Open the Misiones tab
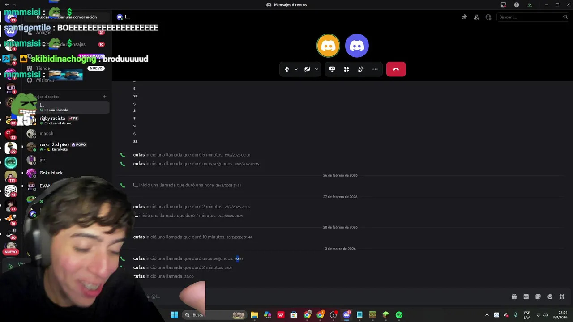 [x=66, y=80]
